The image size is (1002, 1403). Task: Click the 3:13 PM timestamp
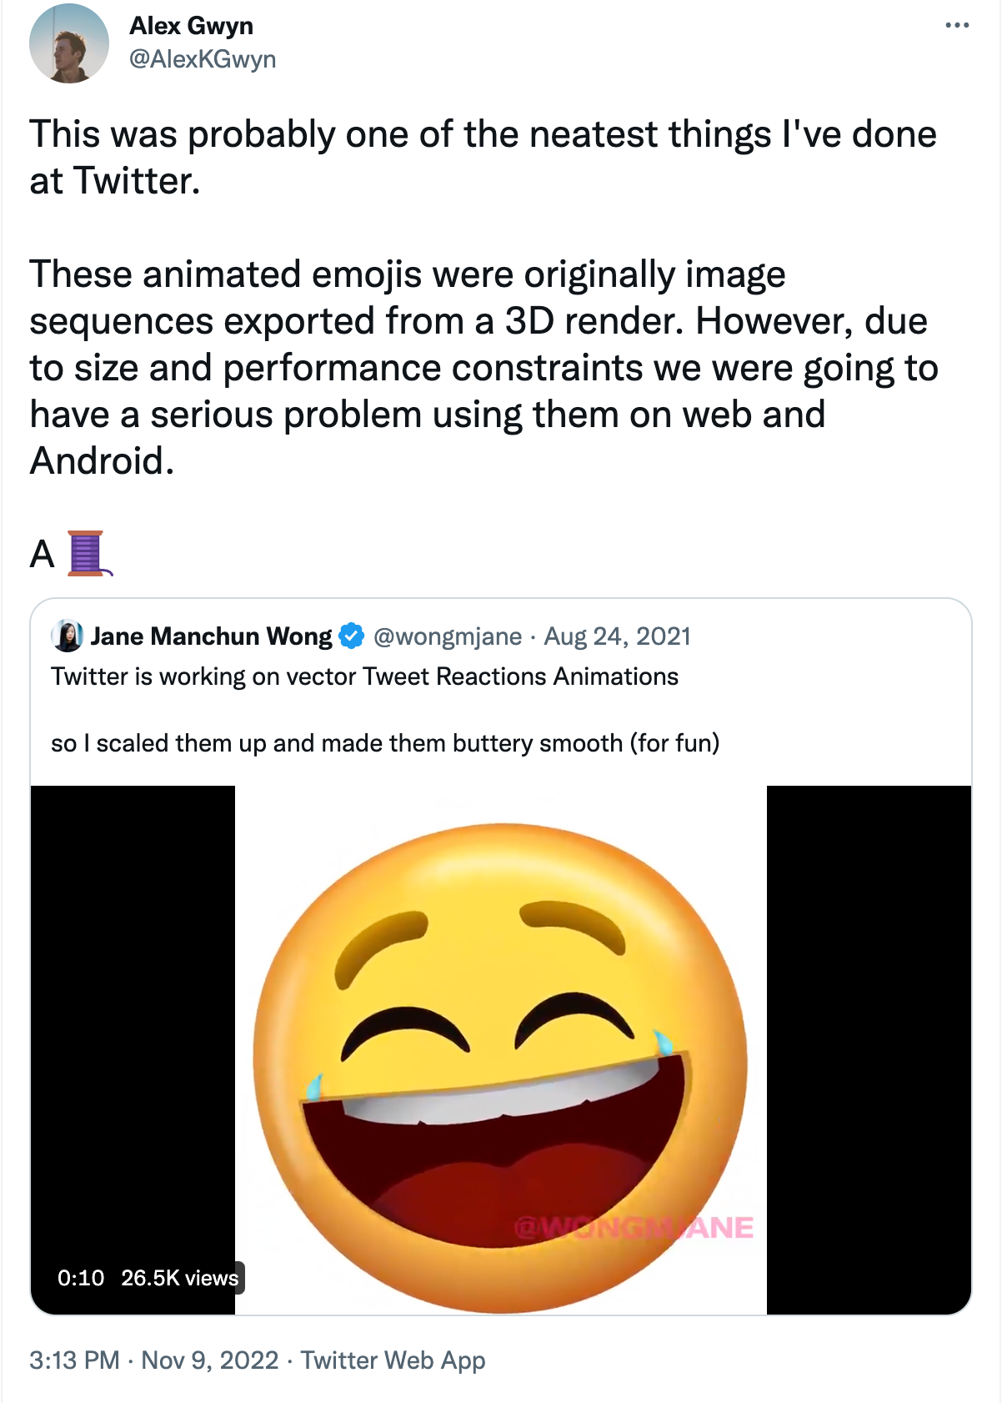click(x=74, y=1360)
